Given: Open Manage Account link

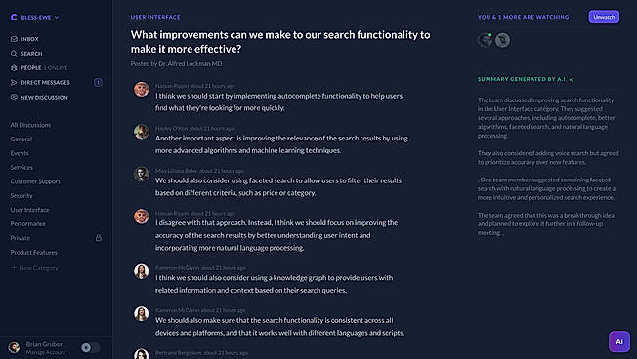Looking at the screenshot, I should click(x=46, y=352).
